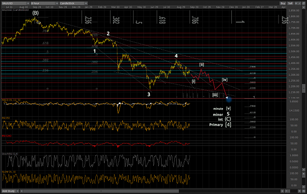
Task: Click the 1,856.00 price axis value
Action: [x=294, y=11]
